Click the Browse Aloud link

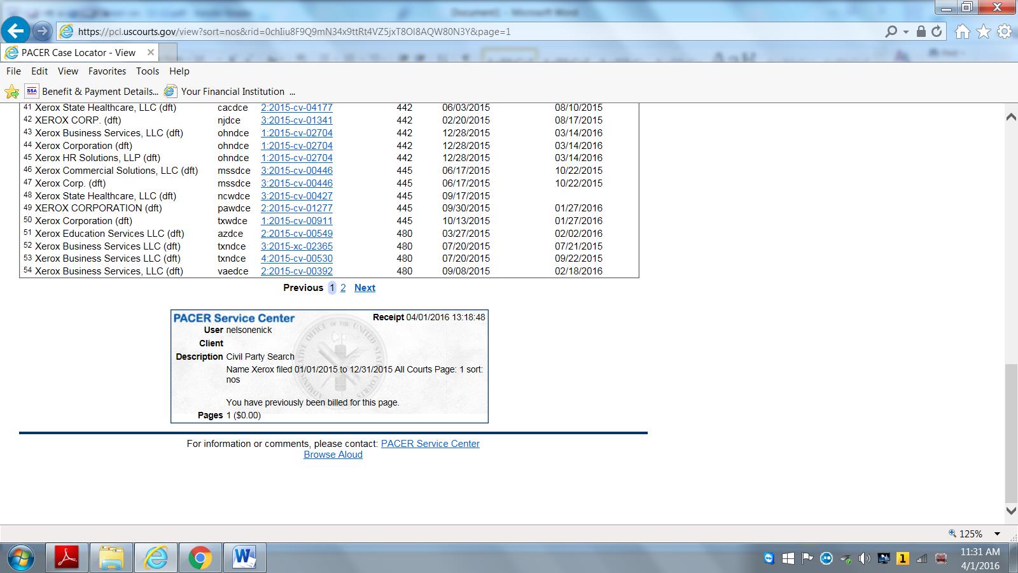tap(333, 455)
